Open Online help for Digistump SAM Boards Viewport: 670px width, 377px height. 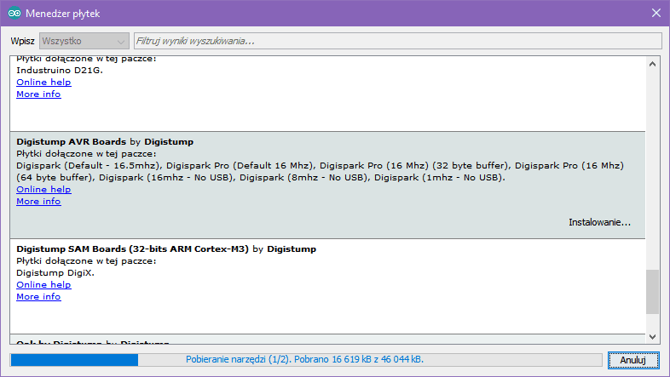(43, 285)
